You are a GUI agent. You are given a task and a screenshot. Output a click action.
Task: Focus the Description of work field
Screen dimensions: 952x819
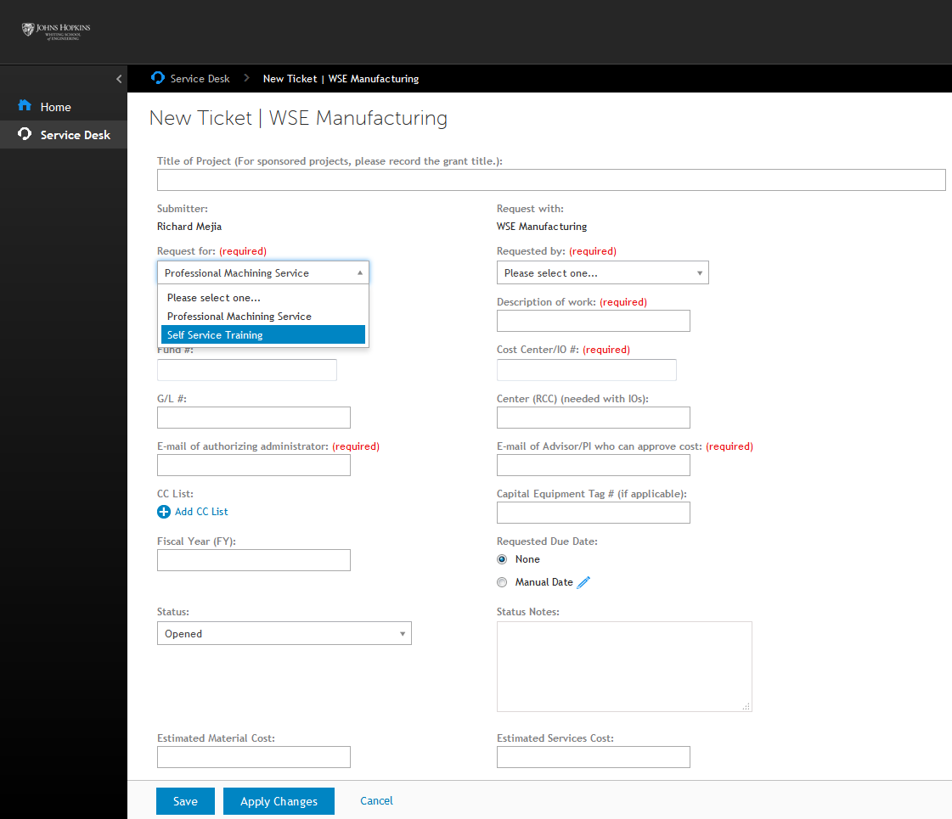click(593, 321)
